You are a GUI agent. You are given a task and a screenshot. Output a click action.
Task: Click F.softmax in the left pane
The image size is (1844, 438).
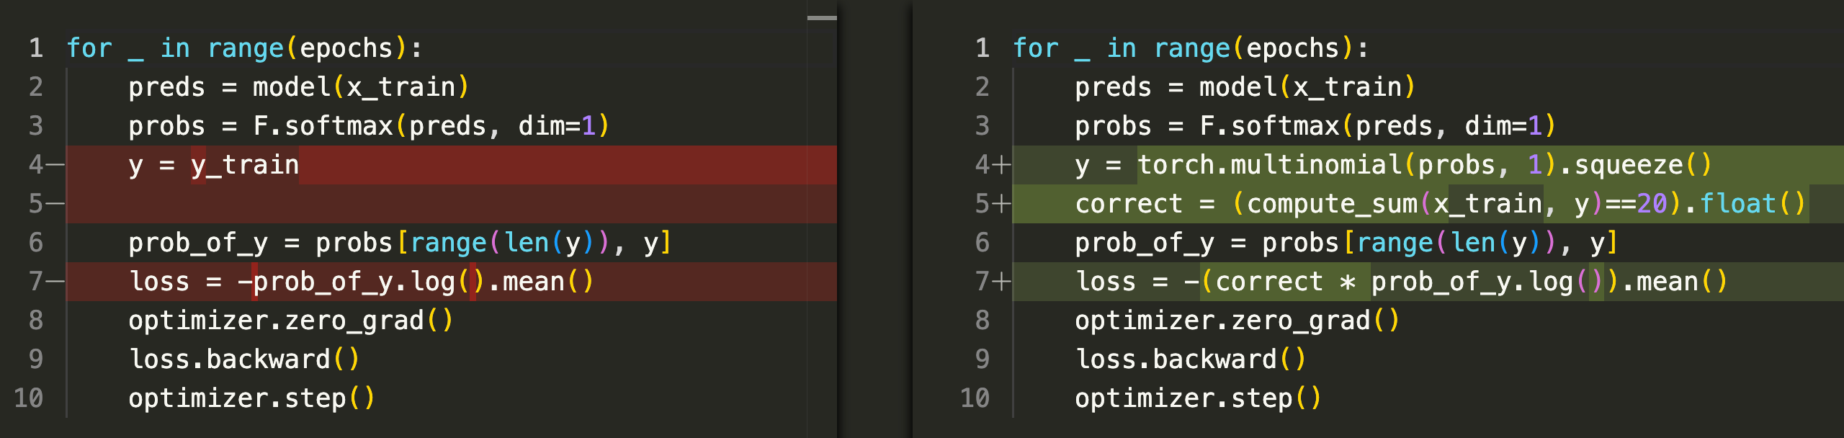[x=323, y=126]
